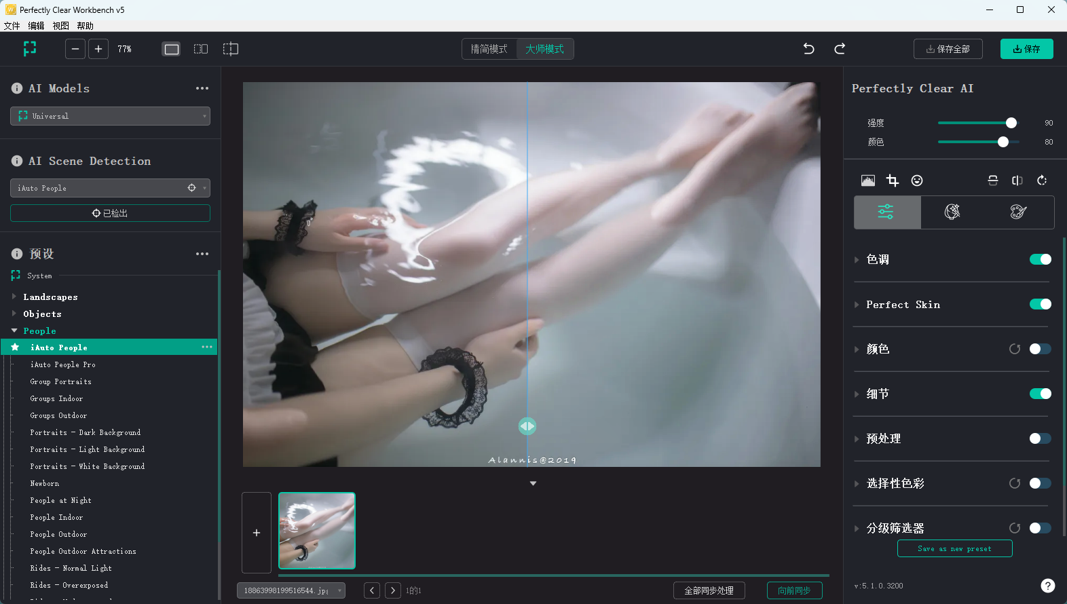Click the zoom in plus button

pyautogui.click(x=98, y=49)
